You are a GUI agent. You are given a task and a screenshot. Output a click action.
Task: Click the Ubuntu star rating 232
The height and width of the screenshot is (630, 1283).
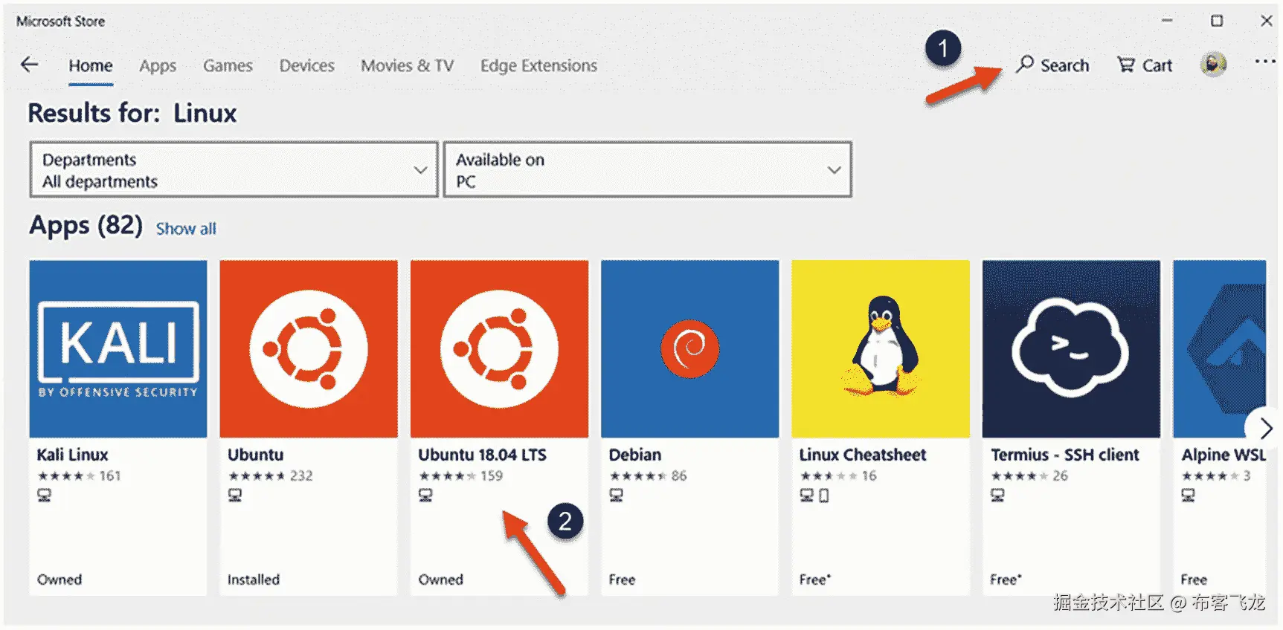[270, 475]
